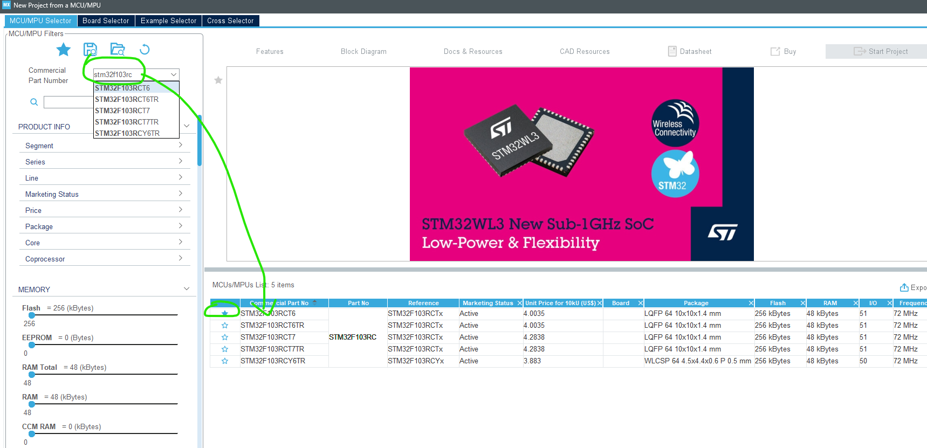Toggle favorite star for STM32F103RCT7TR row
Screen dimensions: 927x448
225,349
